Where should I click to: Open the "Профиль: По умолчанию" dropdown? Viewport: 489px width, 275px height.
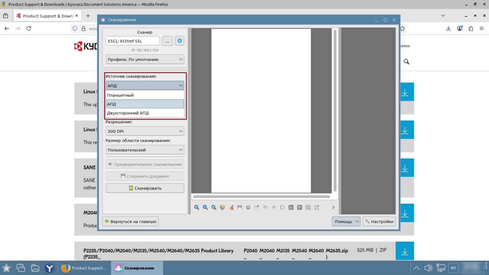click(x=145, y=59)
